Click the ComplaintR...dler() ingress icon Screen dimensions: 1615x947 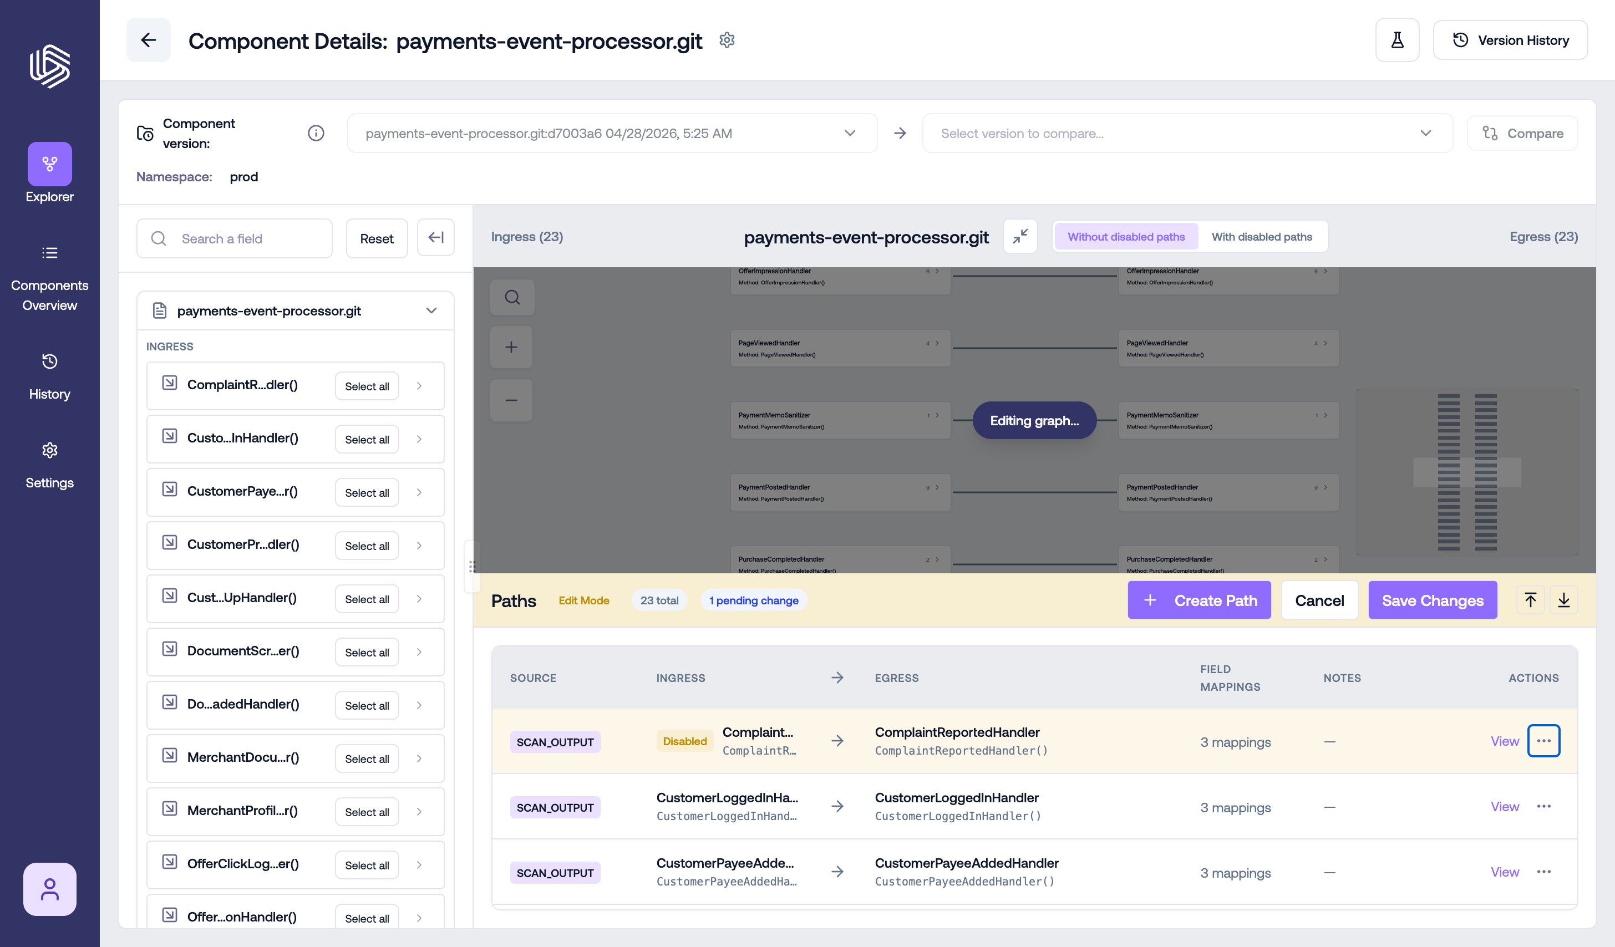[x=169, y=383]
